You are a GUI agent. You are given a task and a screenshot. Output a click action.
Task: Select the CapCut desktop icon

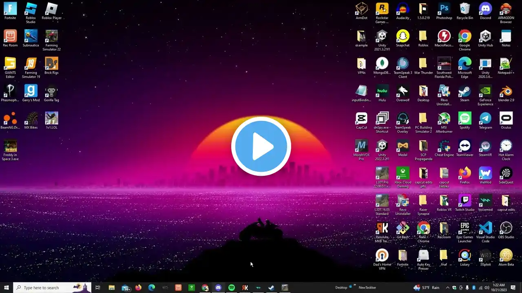[361, 120]
